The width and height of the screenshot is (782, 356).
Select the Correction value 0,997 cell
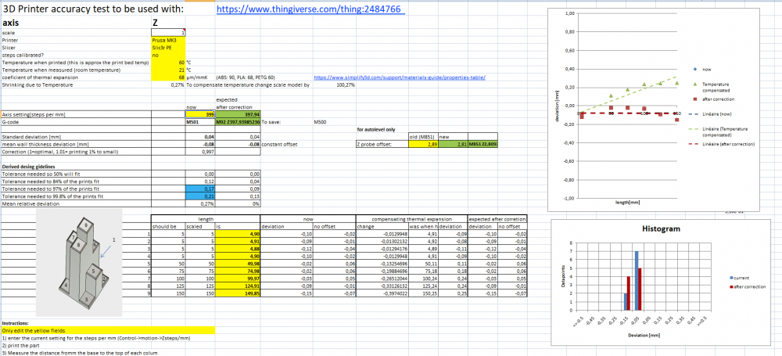(200, 151)
